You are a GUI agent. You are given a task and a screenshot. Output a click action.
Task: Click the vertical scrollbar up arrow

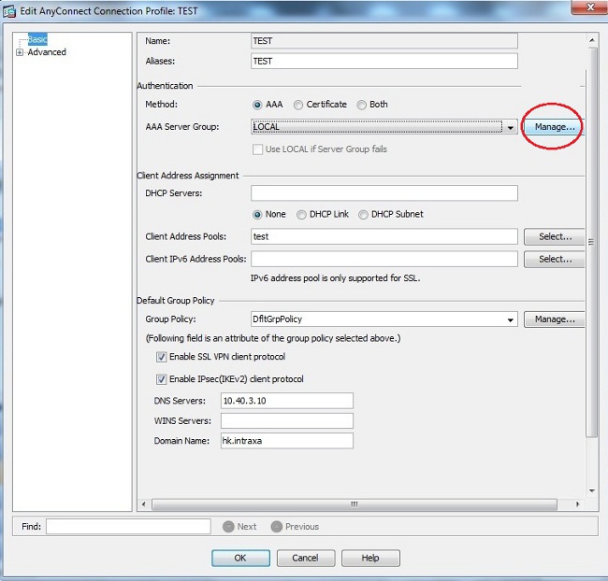(592, 40)
